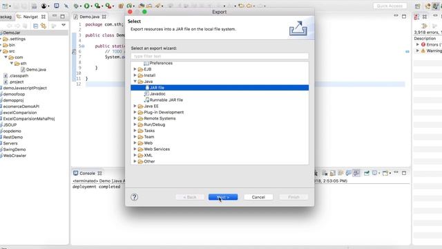Click the New Java Package icon
Screen dimensions: 442x249
(x=121, y=6)
